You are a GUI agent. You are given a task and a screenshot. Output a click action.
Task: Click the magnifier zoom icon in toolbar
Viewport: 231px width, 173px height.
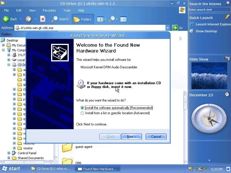(x=111, y=19)
